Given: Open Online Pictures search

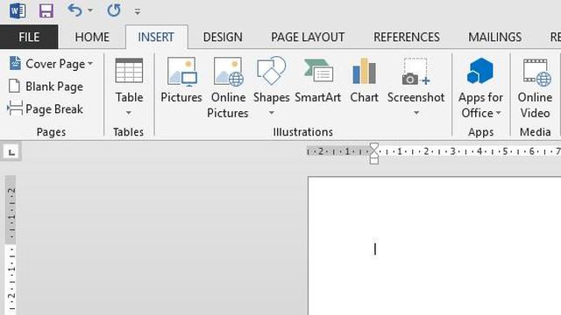Looking at the screenshot, I should click(x=228, y=87).
